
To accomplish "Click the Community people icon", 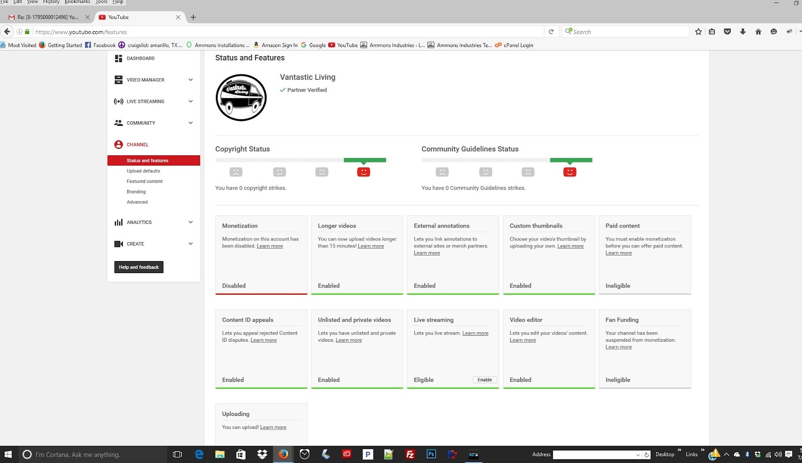I will pos(118,123).
